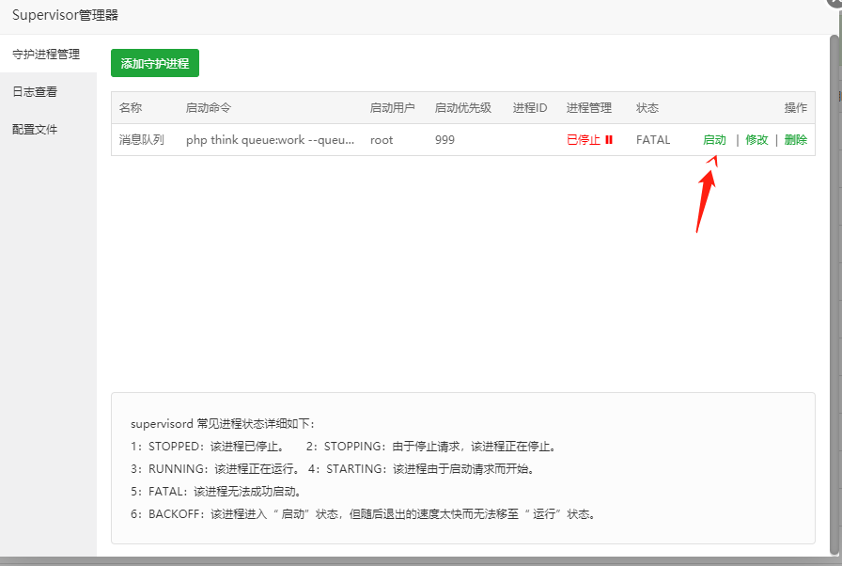Click the RUNNING status description

(x=215, y=469)
